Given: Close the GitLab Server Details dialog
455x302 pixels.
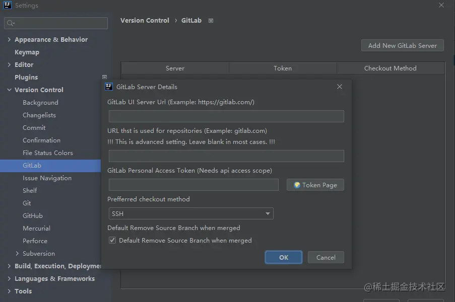Looking at the screenshot, I should pyautogui.click(x=340, y=87).
